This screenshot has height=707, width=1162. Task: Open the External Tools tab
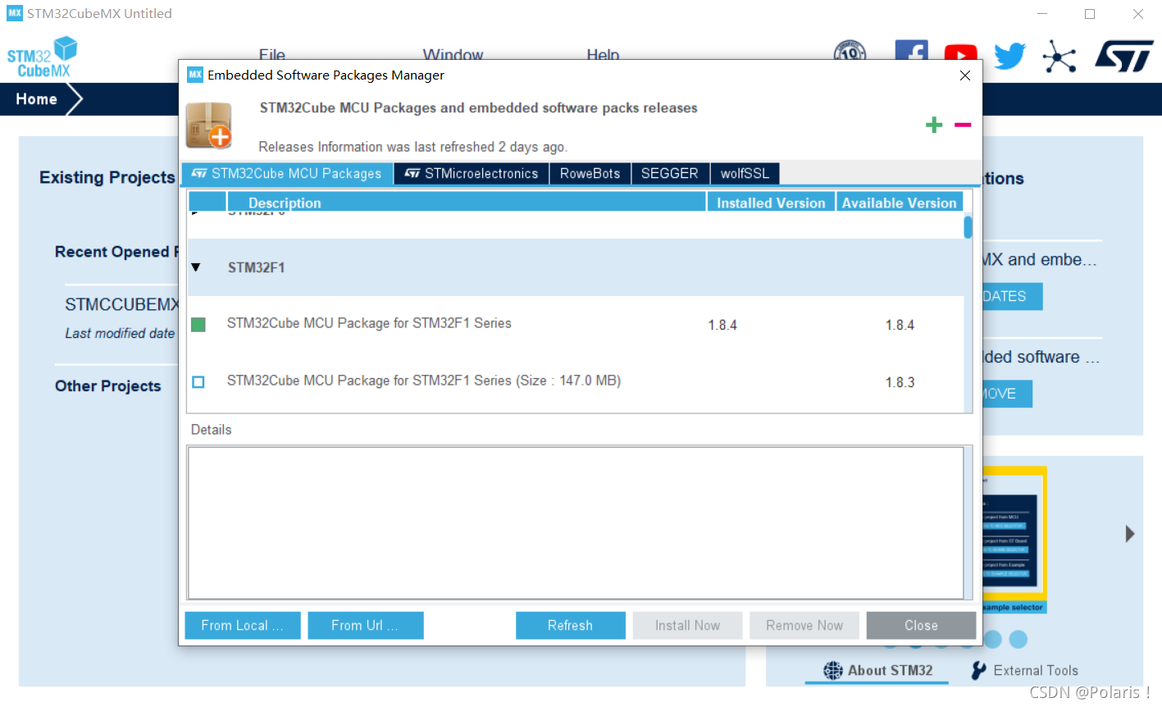(1025, 671)
